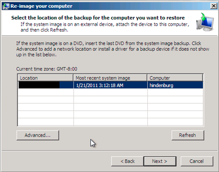Screen dimensions: 219x172
Task: Click the DVD instructions paragraph text
Action: (x=113, y=49)
